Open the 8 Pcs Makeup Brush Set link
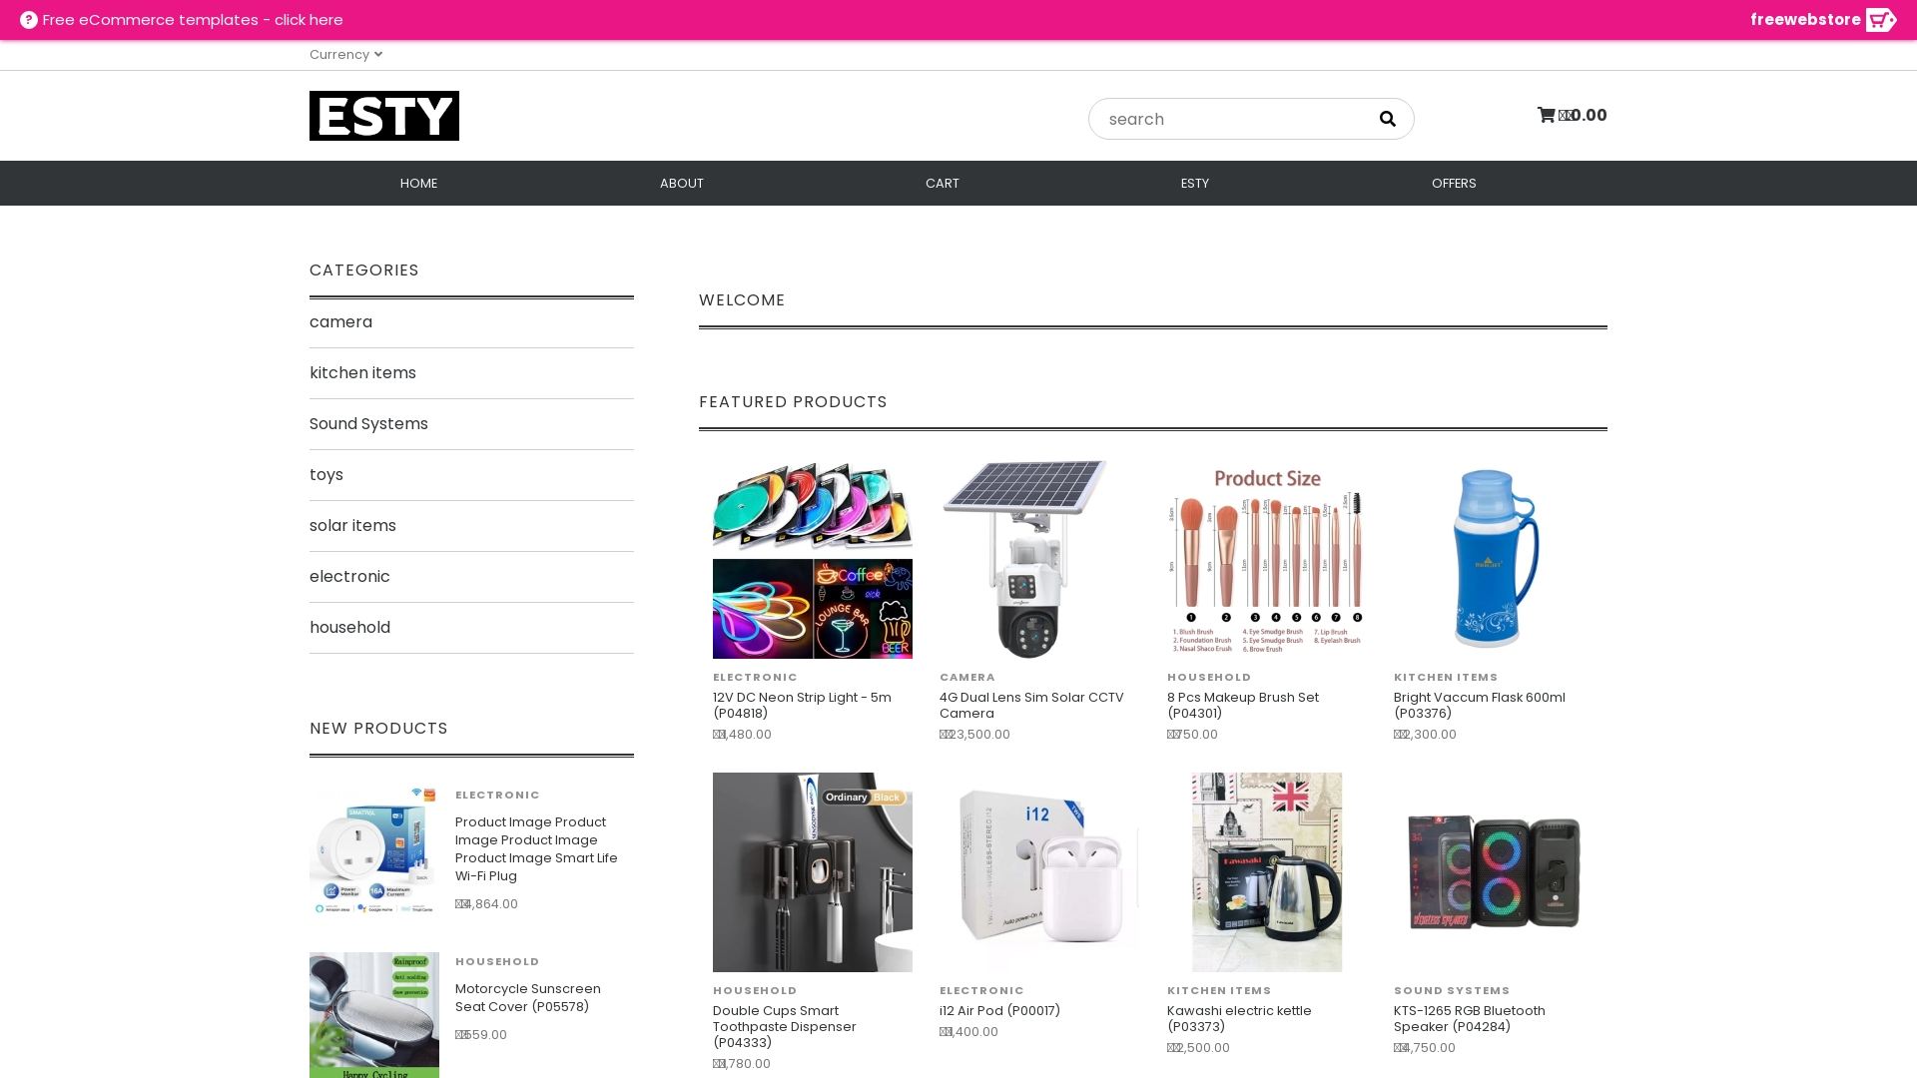Viewport: 1917px width, 1078px height. tap(1243, 706)
